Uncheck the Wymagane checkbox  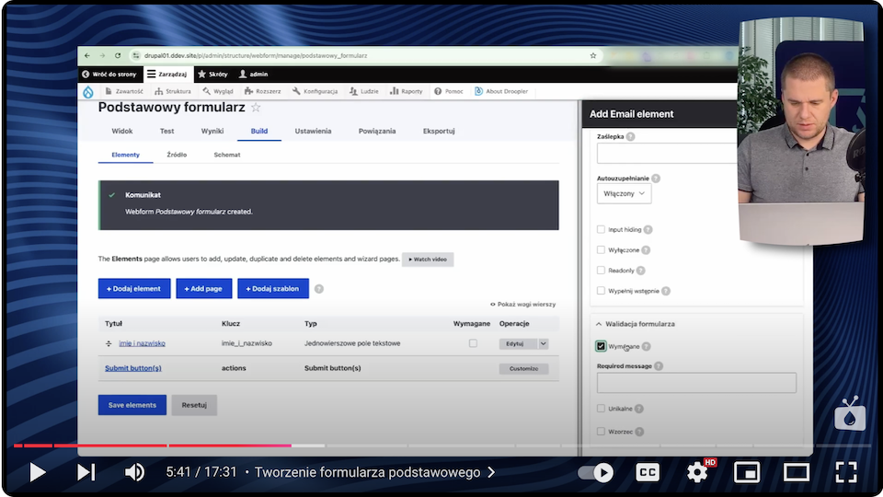(602, 346)
